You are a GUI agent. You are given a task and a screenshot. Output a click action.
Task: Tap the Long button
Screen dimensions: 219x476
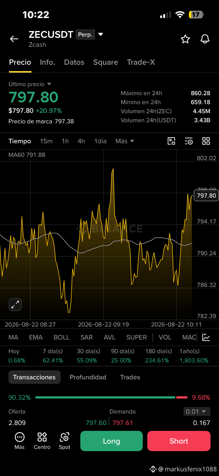[x=111, y=441]
